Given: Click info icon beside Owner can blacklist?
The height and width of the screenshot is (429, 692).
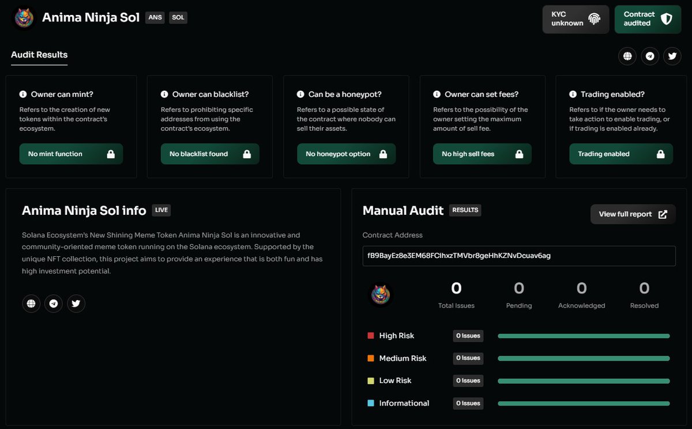Looking at the screenshot, I should 164,94.
